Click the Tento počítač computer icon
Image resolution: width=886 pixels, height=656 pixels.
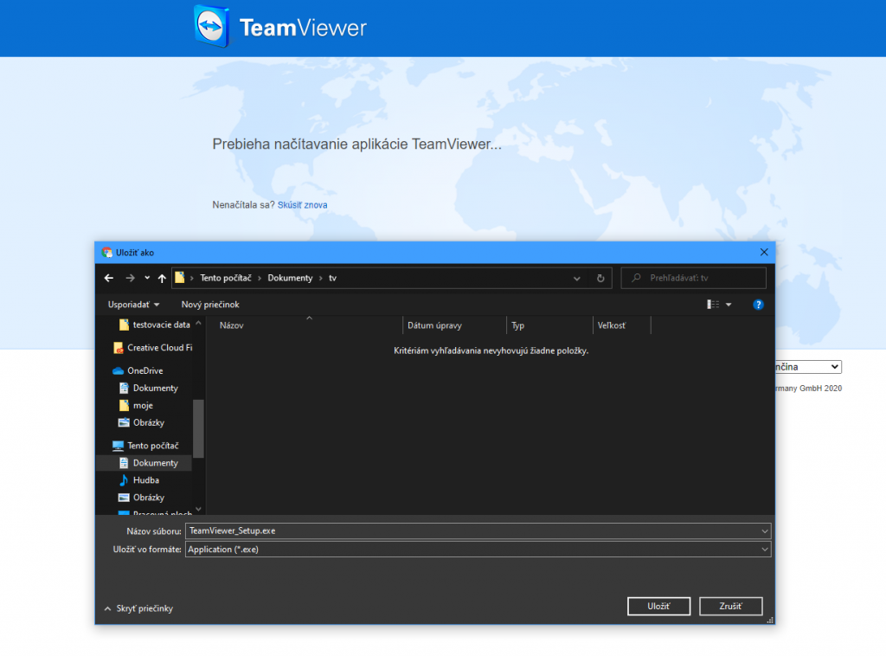point(118,446)
